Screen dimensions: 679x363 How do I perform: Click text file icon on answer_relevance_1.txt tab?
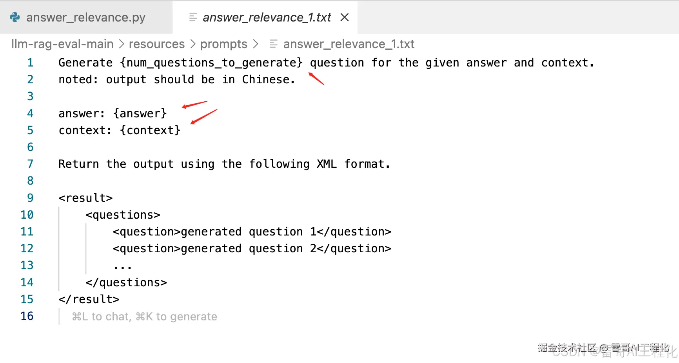[193, 17]
